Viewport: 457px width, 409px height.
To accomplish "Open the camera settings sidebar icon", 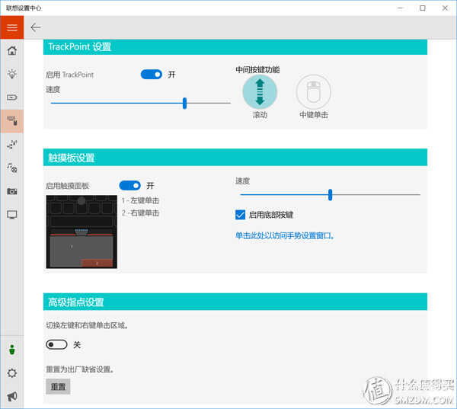I will [x=12, y=191].
